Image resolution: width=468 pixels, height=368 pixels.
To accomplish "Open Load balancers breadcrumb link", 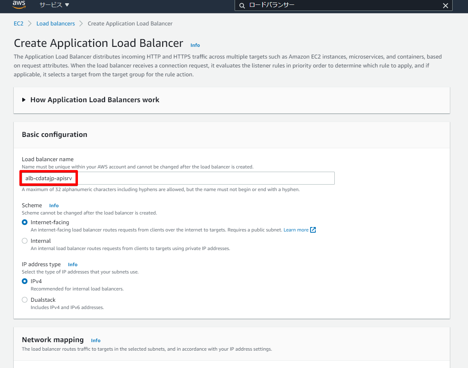I will click(x=56, y=23).
